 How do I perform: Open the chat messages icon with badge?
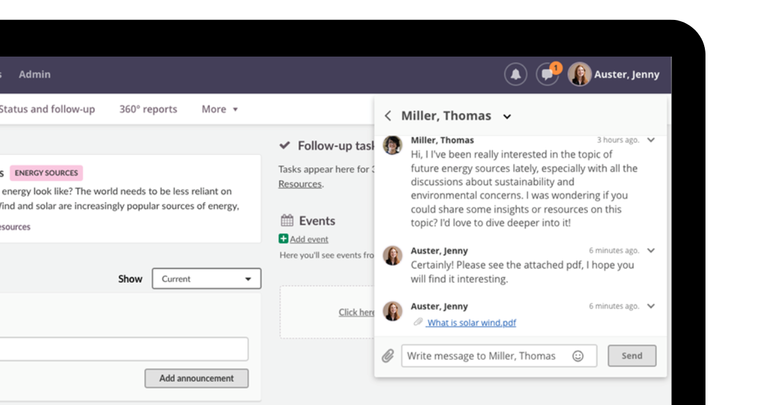[x=547, y=75]
